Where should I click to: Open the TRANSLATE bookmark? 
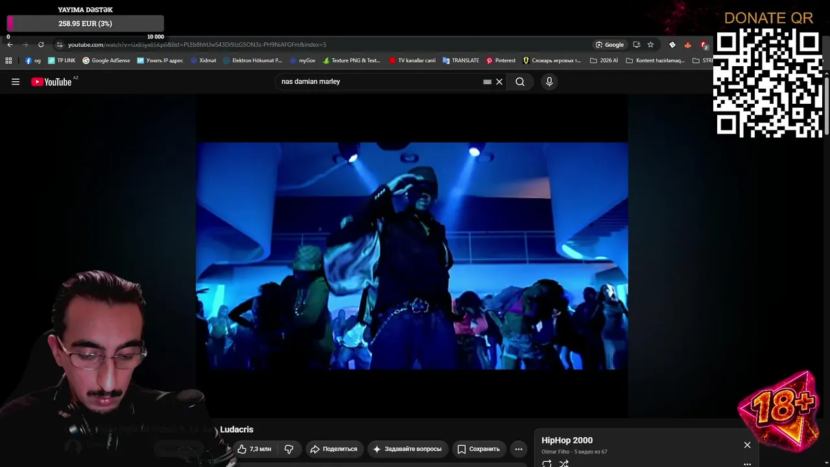point(461,60)
